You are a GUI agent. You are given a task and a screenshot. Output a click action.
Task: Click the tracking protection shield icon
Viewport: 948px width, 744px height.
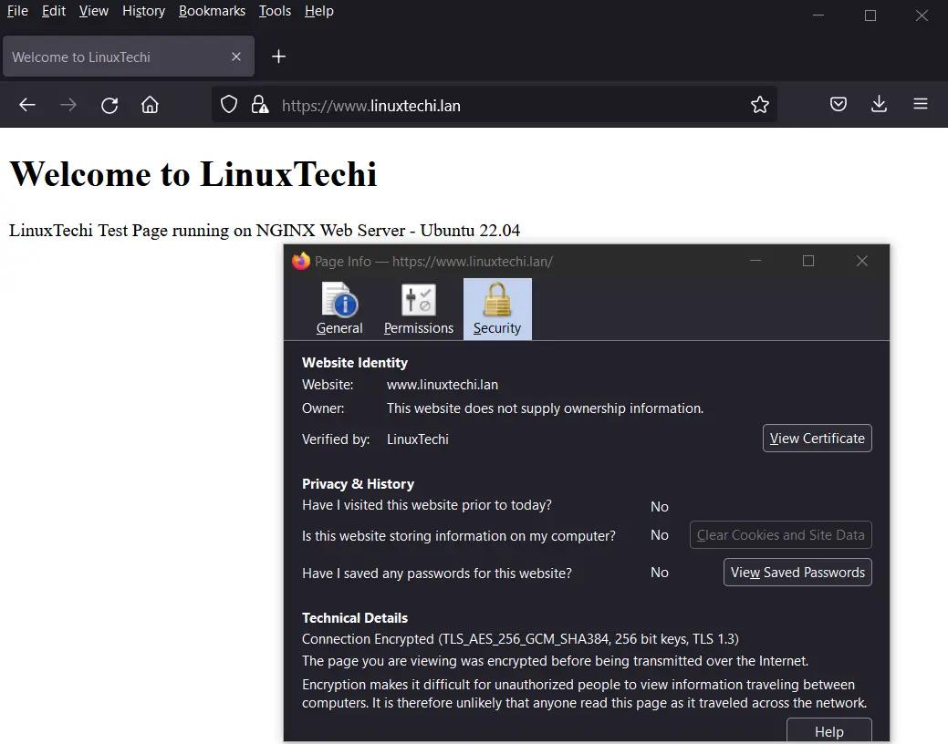coord(229,104)
